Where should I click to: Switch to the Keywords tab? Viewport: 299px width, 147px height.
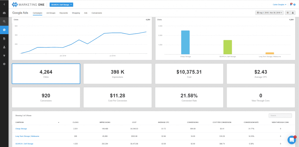click(64, 13)
